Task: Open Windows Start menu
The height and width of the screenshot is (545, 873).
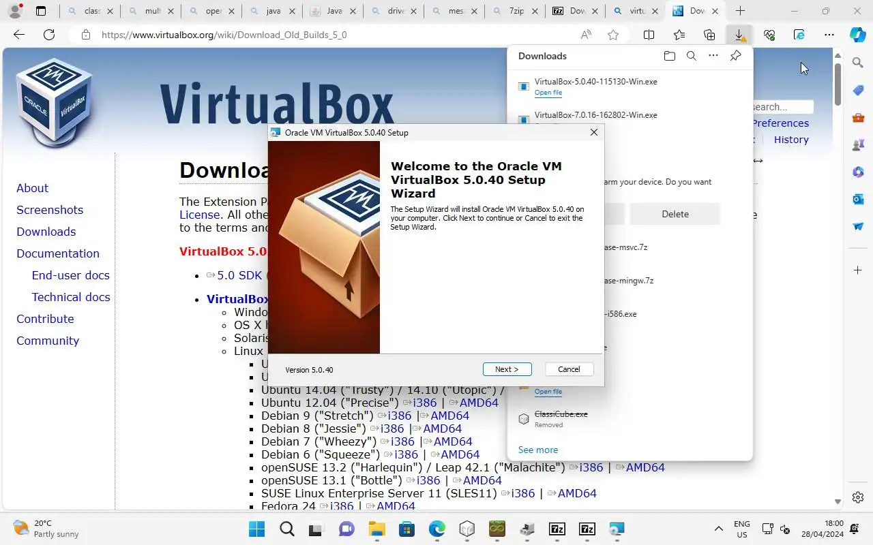Action: (257, 529)
